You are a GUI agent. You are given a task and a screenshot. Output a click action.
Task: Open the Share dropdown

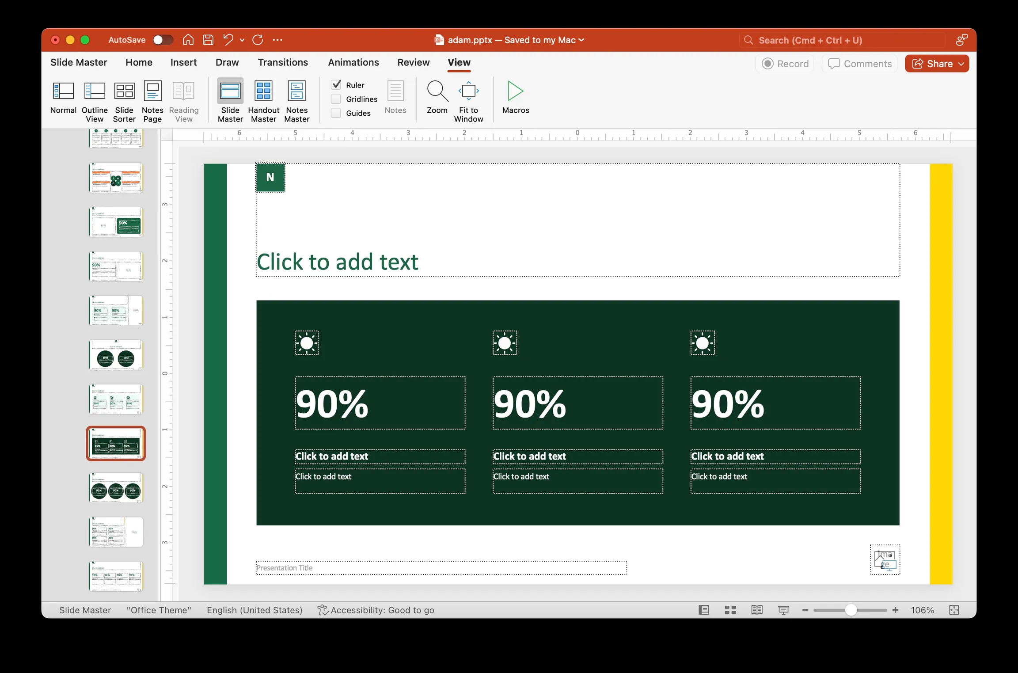point(961,64)
